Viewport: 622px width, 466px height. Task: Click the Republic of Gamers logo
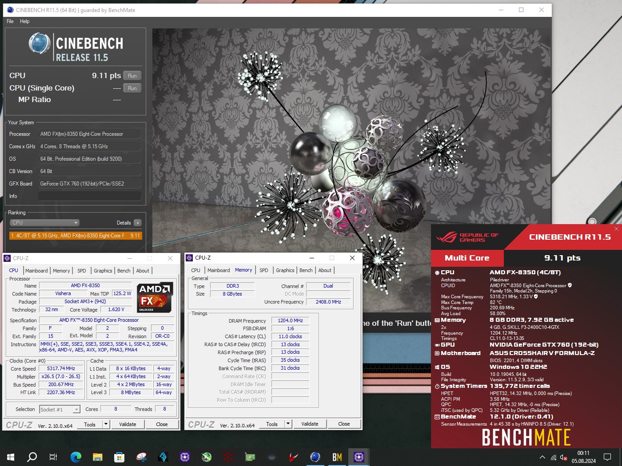point(467,237)
